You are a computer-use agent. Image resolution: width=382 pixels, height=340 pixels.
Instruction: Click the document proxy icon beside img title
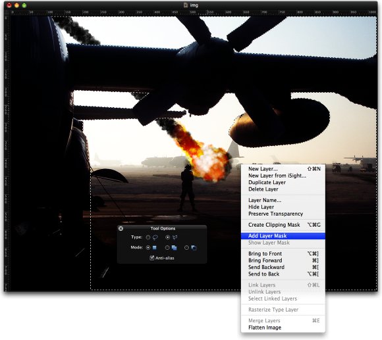pos(186,5)
